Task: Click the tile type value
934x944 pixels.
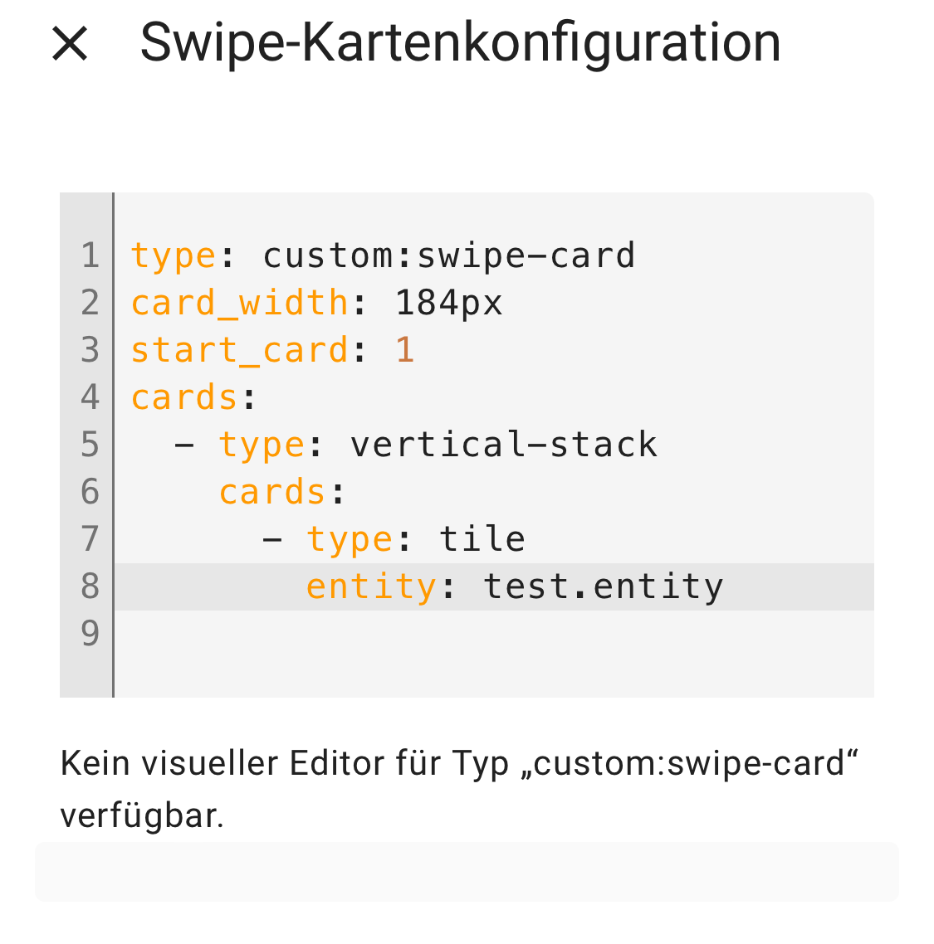Action: point(482,538)
